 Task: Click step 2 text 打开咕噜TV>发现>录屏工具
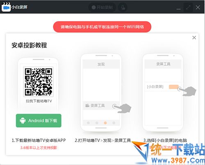(x=102, y=140)
